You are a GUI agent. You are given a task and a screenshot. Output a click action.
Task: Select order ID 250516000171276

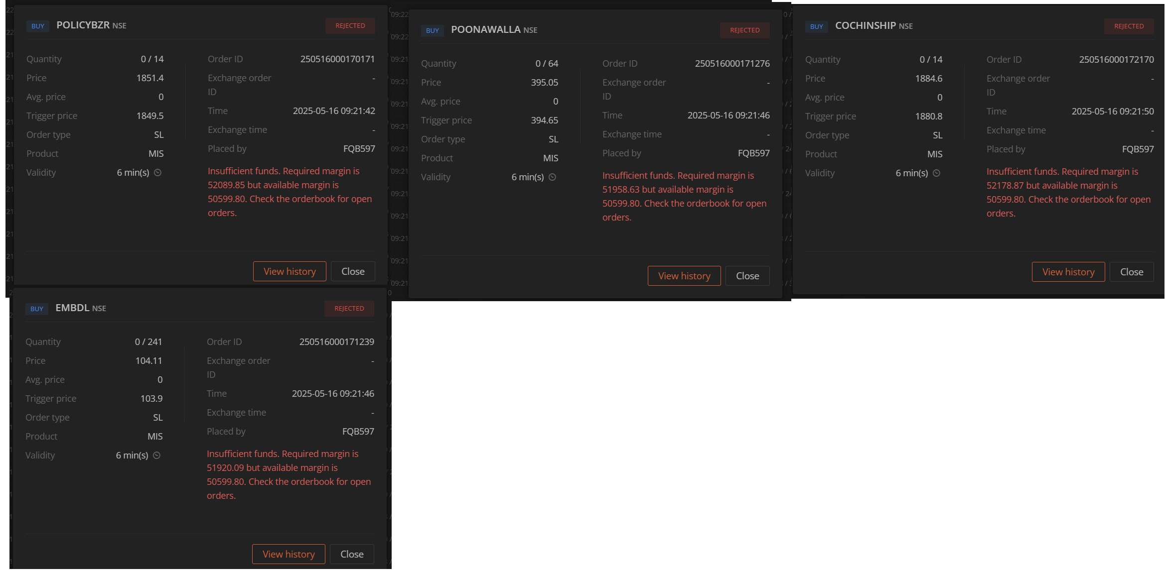click(732, 64)
